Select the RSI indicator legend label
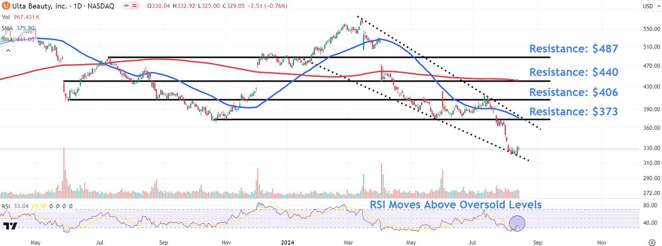Viewport: 662px width, 246px height. click(7, 206)
